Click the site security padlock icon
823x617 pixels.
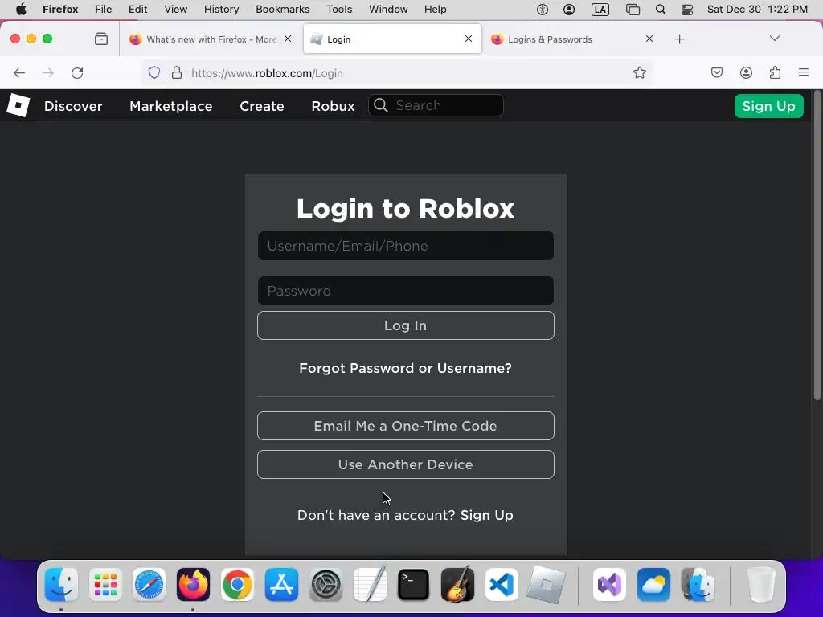point(177,73)
